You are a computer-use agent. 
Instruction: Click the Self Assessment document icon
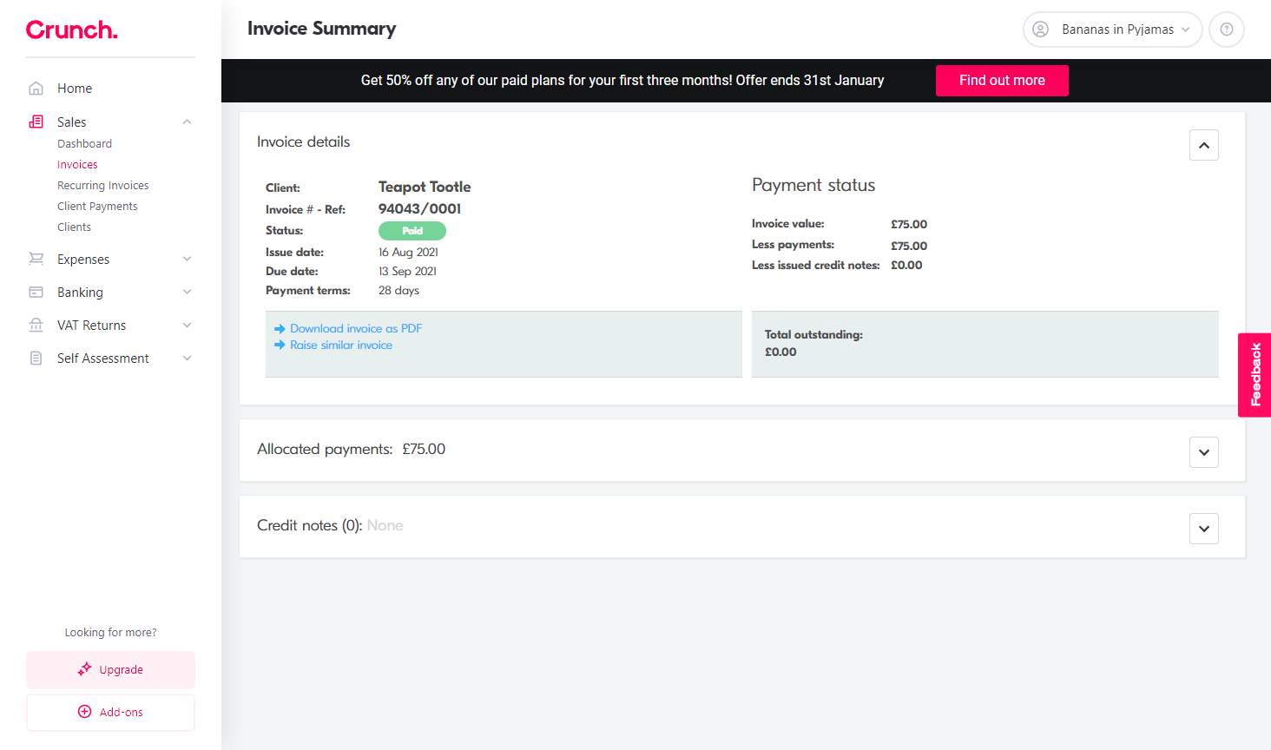point(36,359)
